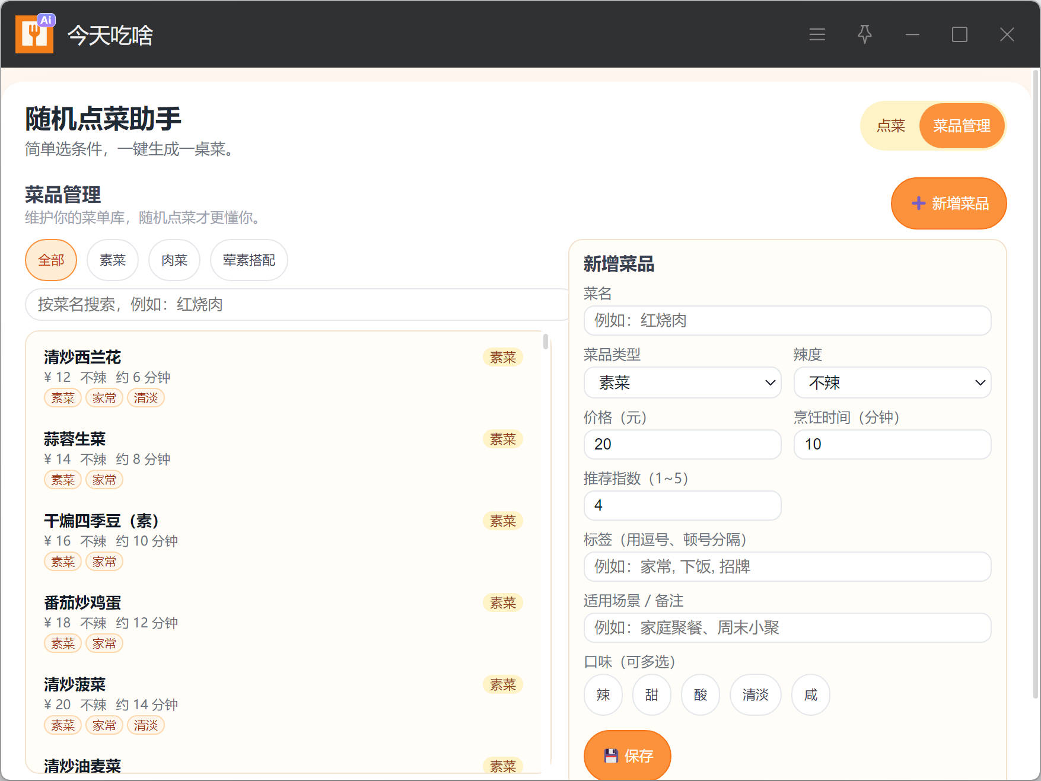
Task: Minimize the application window
Action: click(912, 34)
